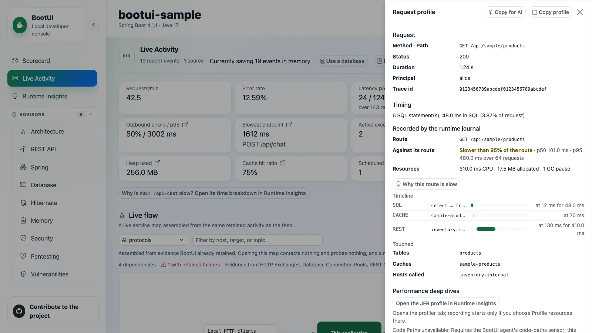Viewport: 592px width, 333px height.
Task: Click the REST inventory timeline bar
Action: [x=486, y=229]
